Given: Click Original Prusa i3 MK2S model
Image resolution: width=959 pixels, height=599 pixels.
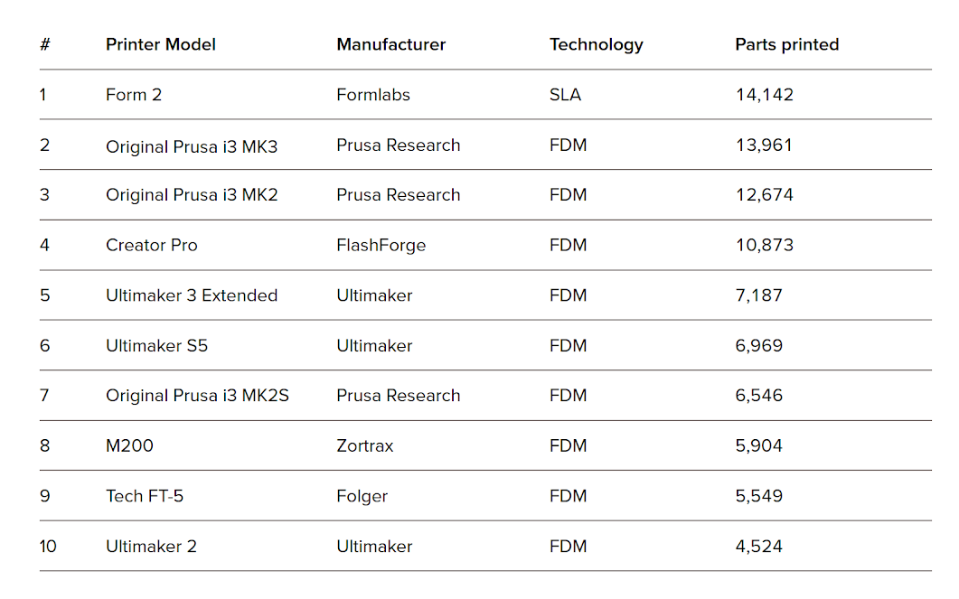Looking at the screenshot, I should (197, 396).
